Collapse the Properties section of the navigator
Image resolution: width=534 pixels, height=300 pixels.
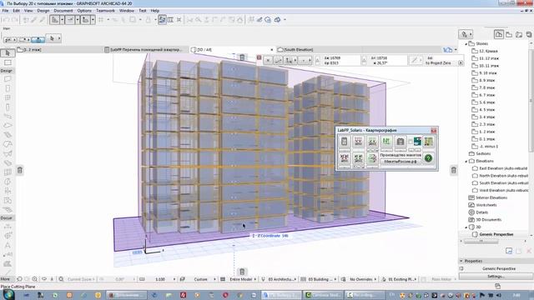tap(461, 261)
